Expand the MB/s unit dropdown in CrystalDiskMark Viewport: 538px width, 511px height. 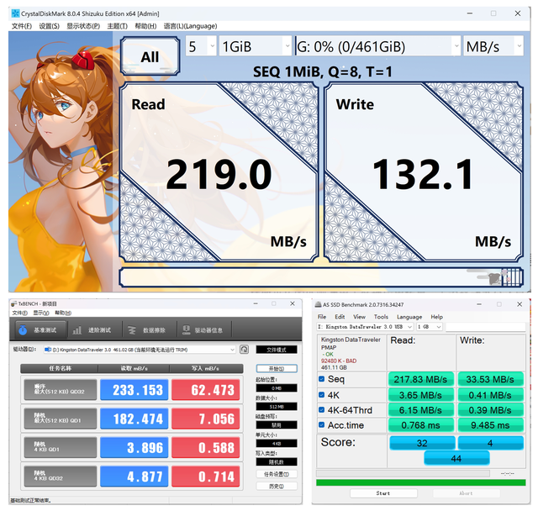pos(493,46)
